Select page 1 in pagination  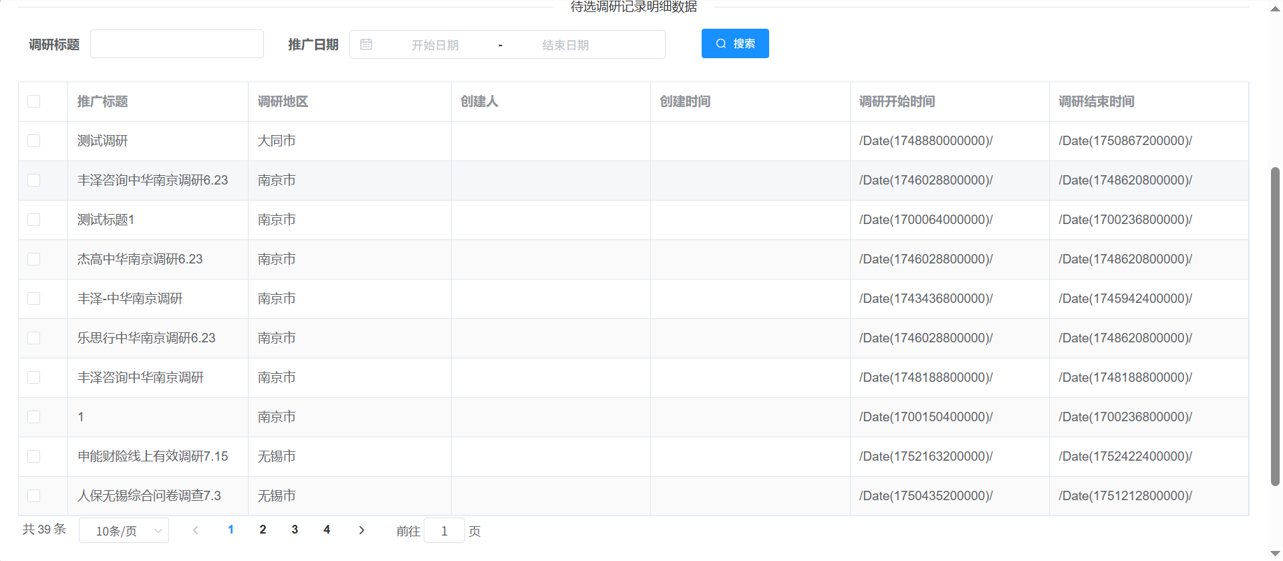point(231,530)
